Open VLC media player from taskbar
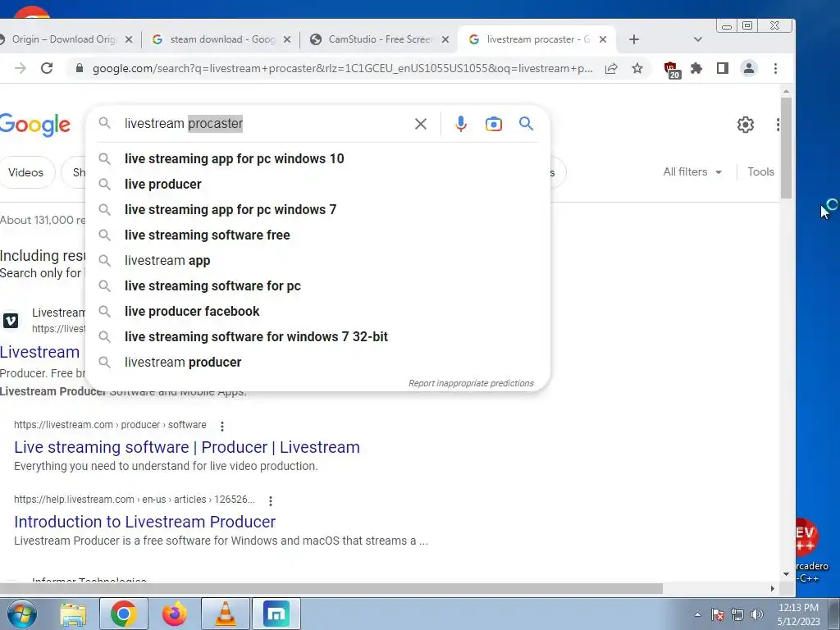Screen dimensions: 840x630 pos(226,614)
